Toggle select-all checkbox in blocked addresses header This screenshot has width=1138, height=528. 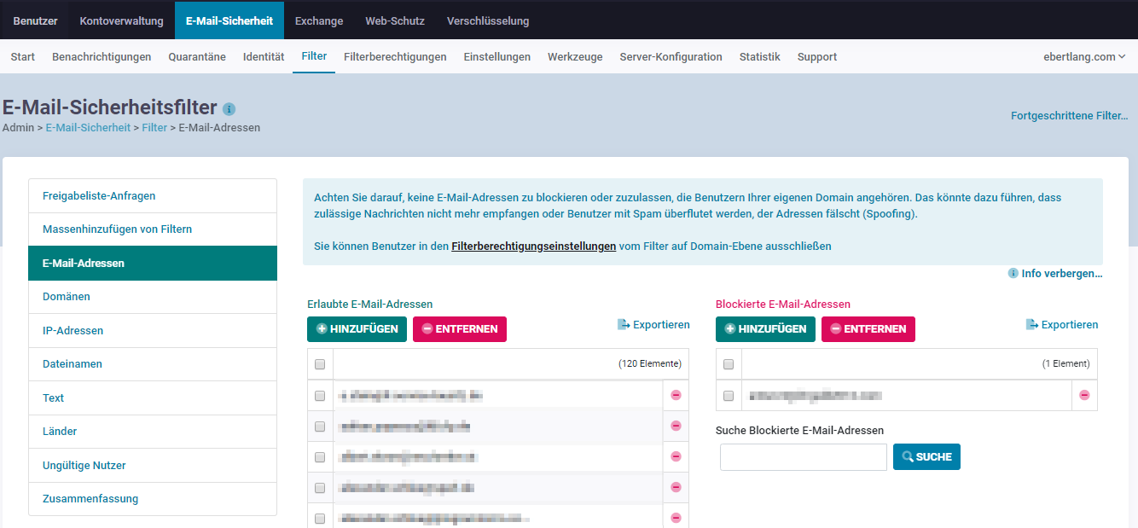(729, 364)
